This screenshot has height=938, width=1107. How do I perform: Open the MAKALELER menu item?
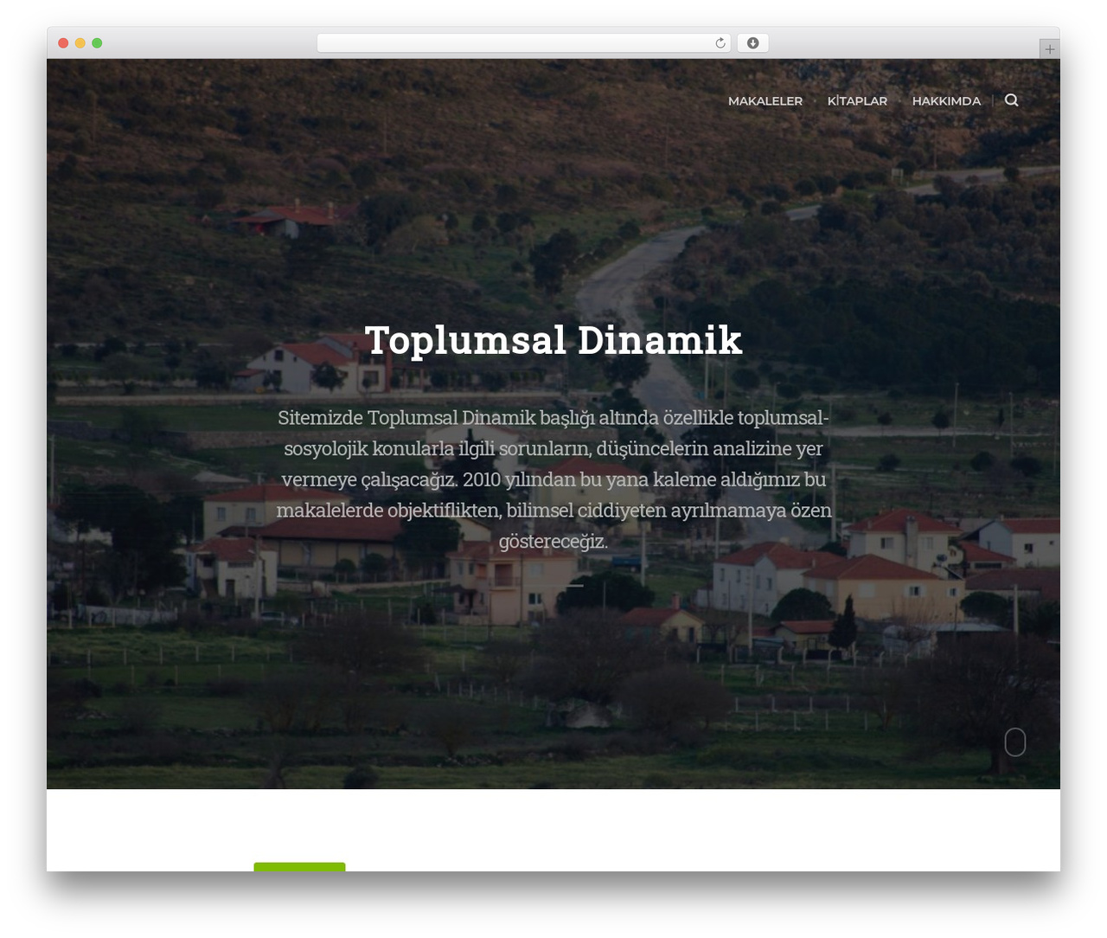tap(765, 101)
